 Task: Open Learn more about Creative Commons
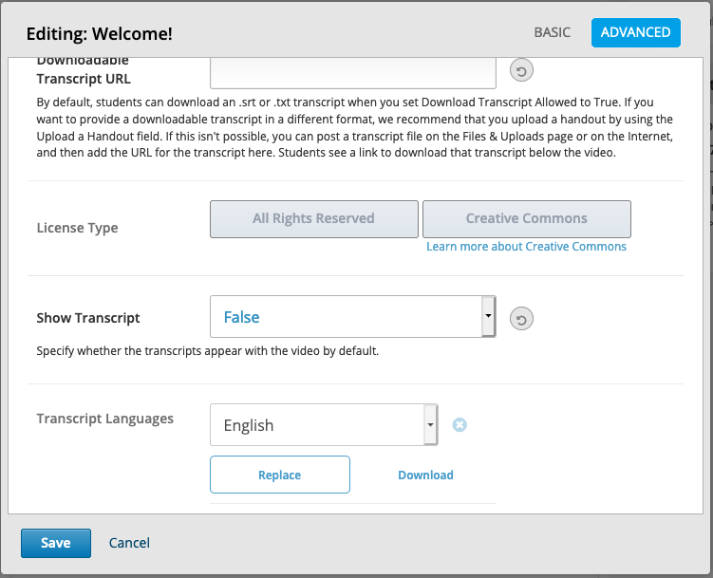pos(526,246)
